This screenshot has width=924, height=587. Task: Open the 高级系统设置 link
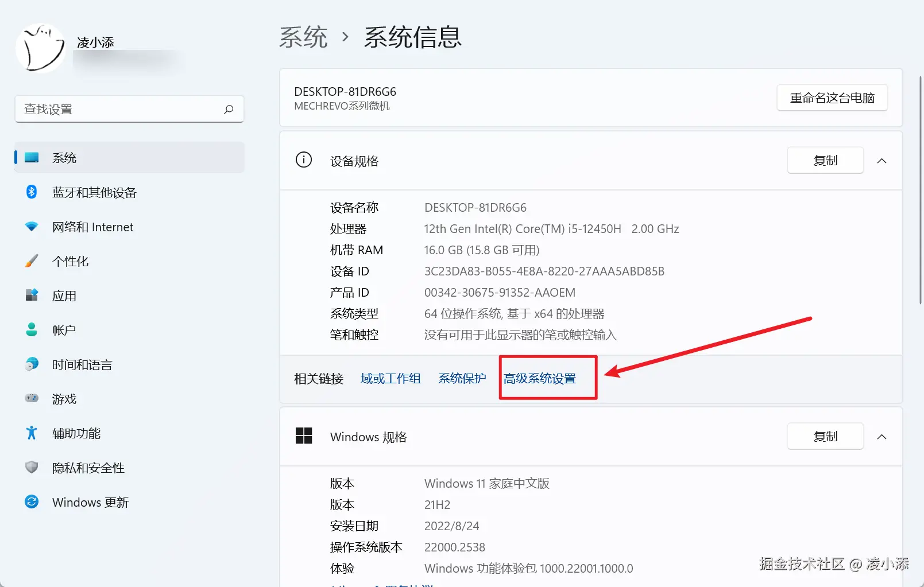click(x=540, y=379)
